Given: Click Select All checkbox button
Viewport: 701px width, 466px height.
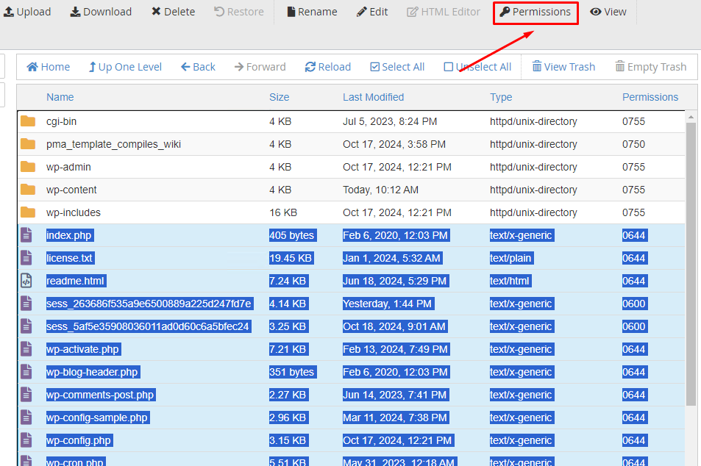Looking at the screenshot, I should 397,67.
